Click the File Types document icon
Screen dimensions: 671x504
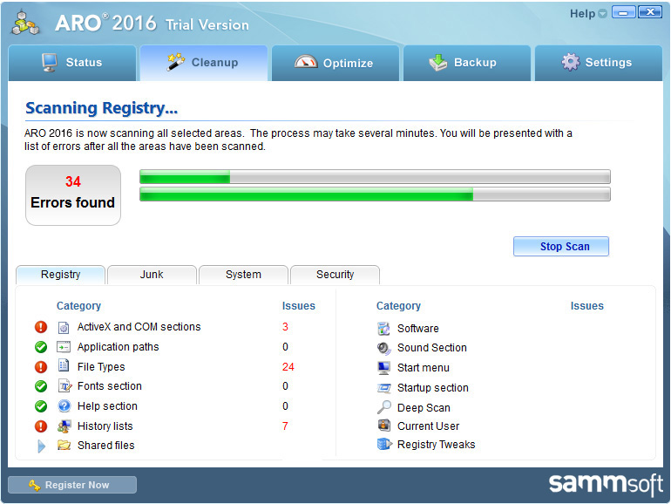[64, 367]
